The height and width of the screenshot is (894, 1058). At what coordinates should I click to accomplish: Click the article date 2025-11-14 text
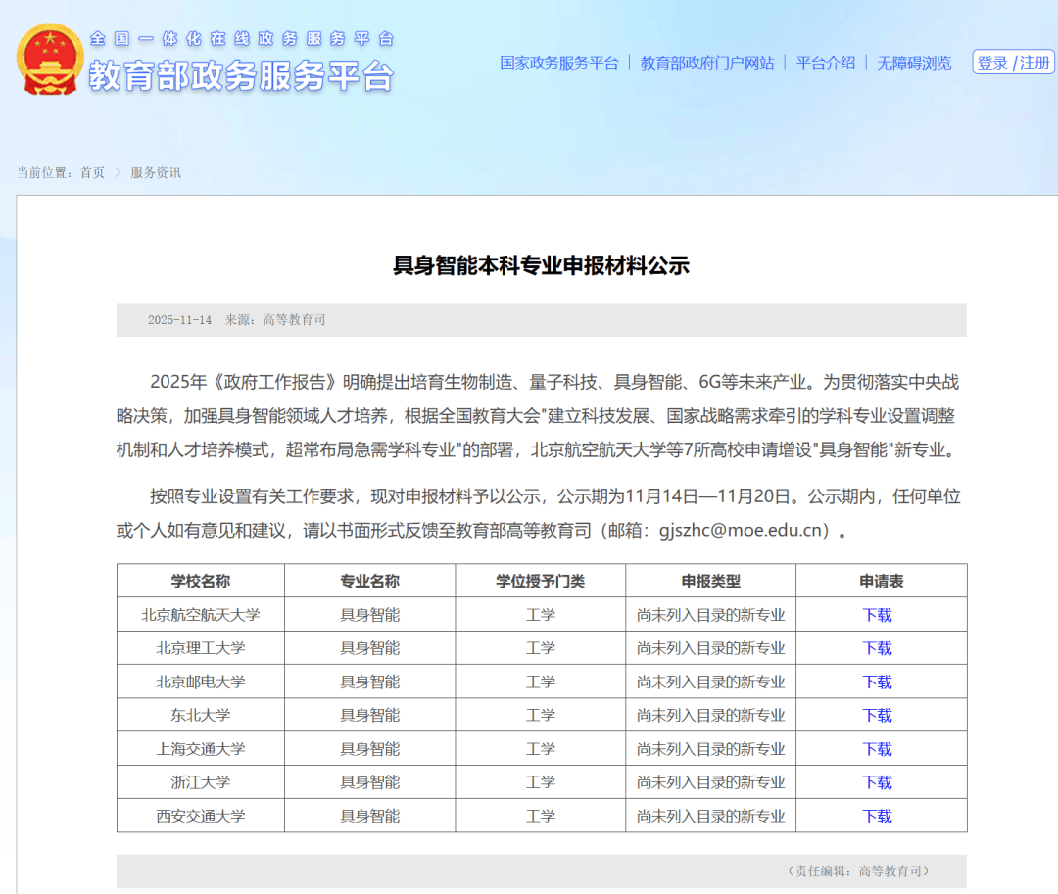pyautogui.click(x=178, y=319)
